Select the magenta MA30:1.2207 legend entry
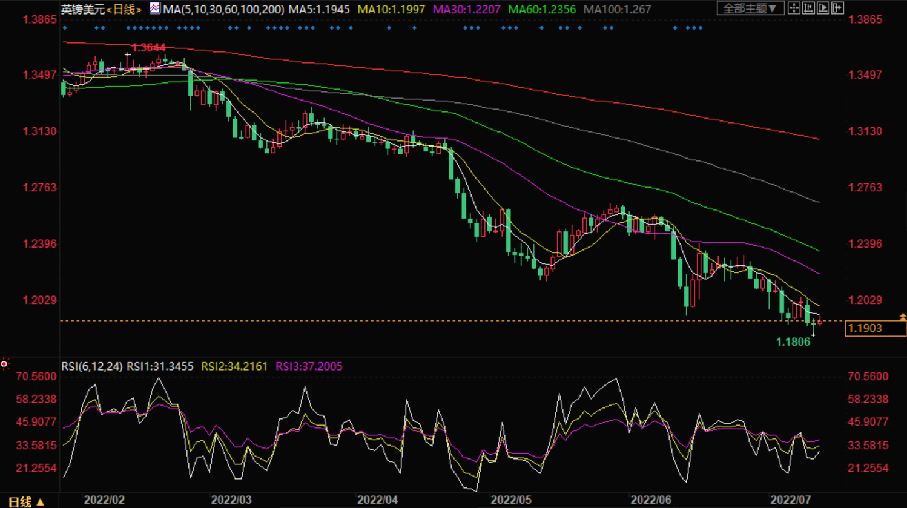 point(466,10)
